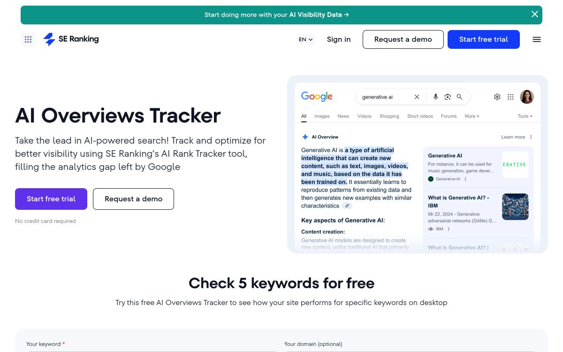
Task: Click the header Request a demo button
Action: (403, 39)
